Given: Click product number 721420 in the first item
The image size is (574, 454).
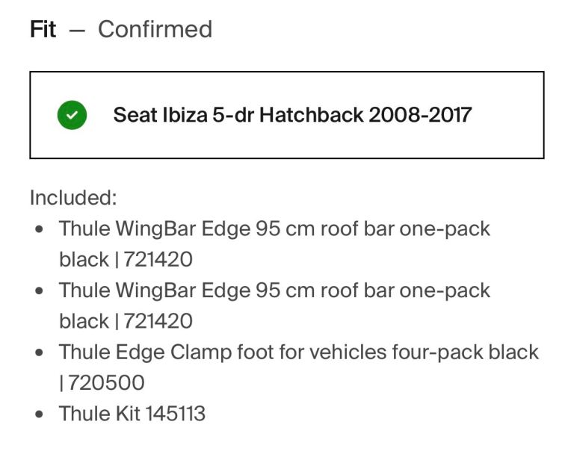Looking at the screenshot, I should 158,259.
